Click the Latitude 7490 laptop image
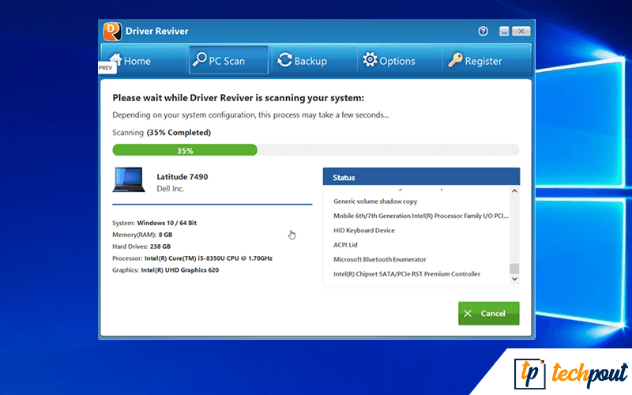 [128, 180]
